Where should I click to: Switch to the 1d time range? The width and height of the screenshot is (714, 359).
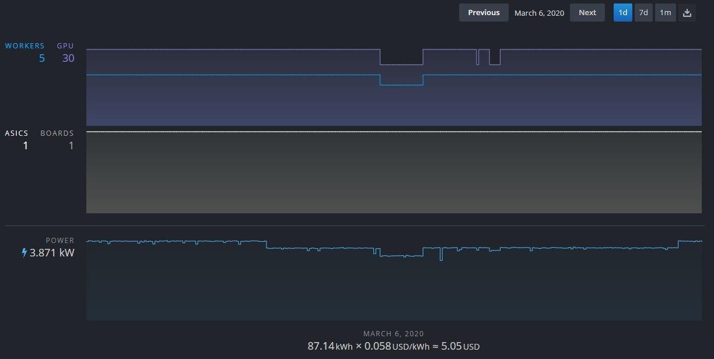click(622, 13)
